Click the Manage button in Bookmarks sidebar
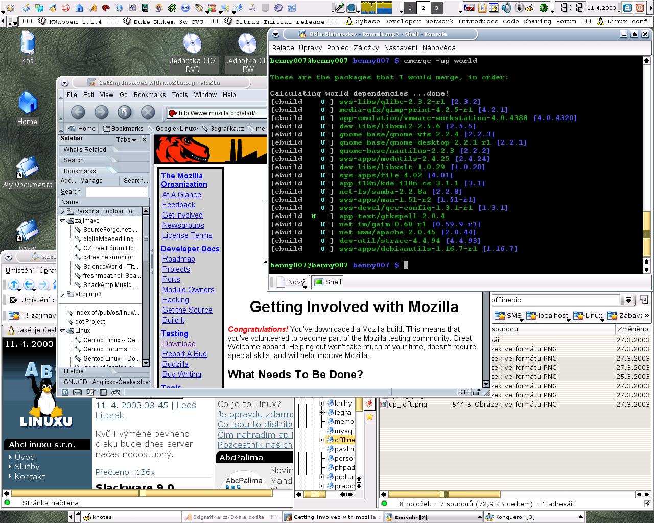The width and height of the screenshot is (654, 523). click(x=91, y=181)
